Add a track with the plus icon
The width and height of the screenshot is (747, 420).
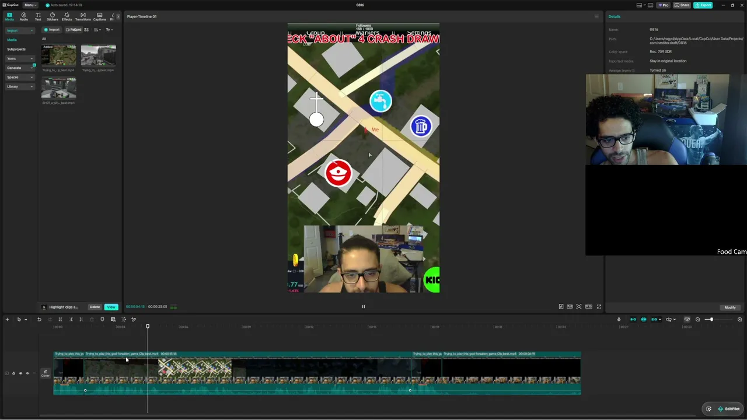(7, 319)
